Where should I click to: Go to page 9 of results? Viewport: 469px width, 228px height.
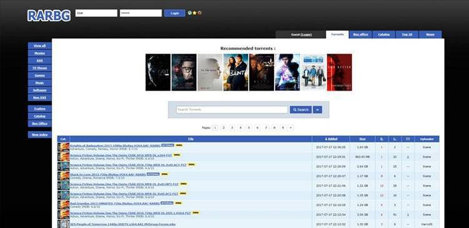click(283, 127)
